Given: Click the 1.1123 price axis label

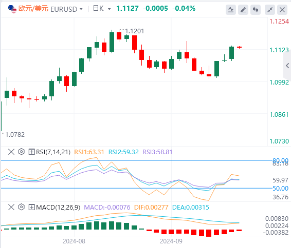Looking at the screenshot, I should point(279,50).
